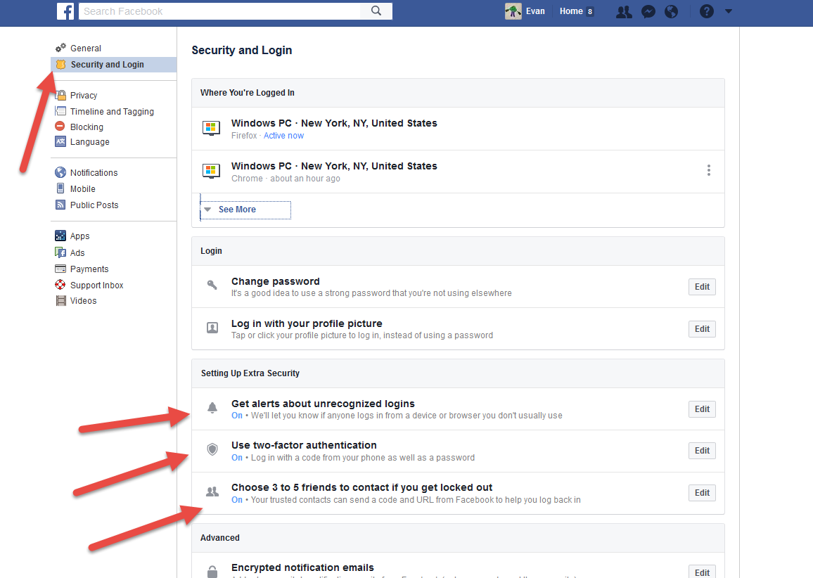Click the Privacy lock icon in sidebar
813x578 pixels.
tap(60, 95)
